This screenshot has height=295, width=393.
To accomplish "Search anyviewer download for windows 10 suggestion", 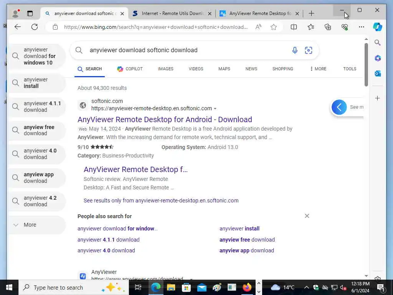I will (x=37, y=56).
